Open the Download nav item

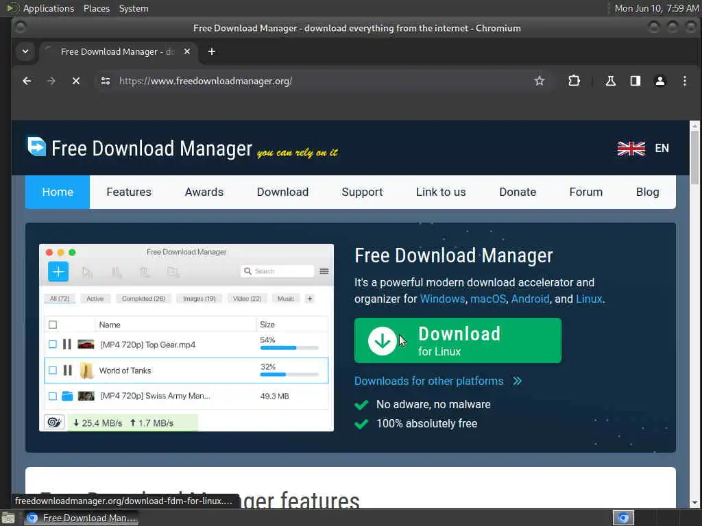pyautogui.click(x=282, y=192)
